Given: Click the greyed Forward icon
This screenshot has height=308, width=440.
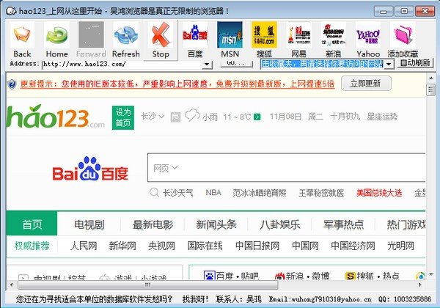Looking at the screenshot, I should 91,34.
